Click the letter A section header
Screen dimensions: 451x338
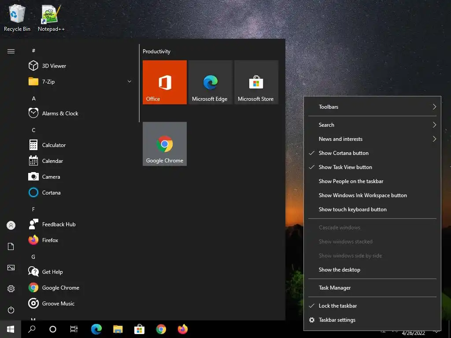click(33, 99)
